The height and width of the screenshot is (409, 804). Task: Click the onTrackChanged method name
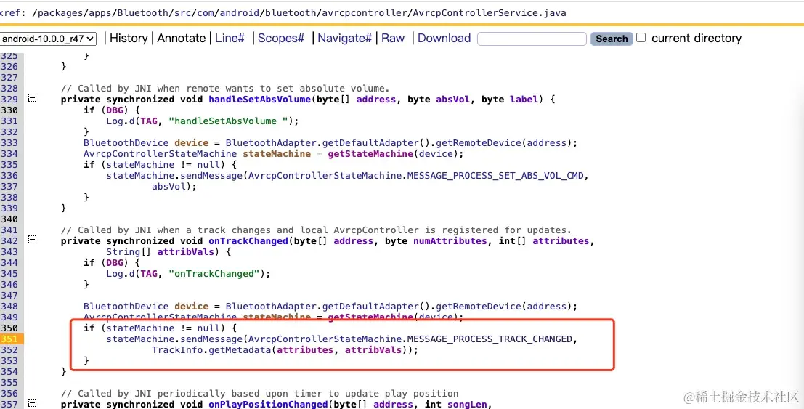tap(248, 240)
